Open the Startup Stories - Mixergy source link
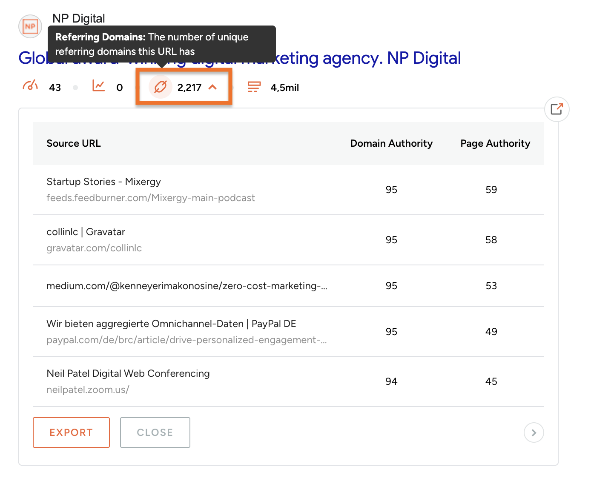 click(x=104, y=182)
